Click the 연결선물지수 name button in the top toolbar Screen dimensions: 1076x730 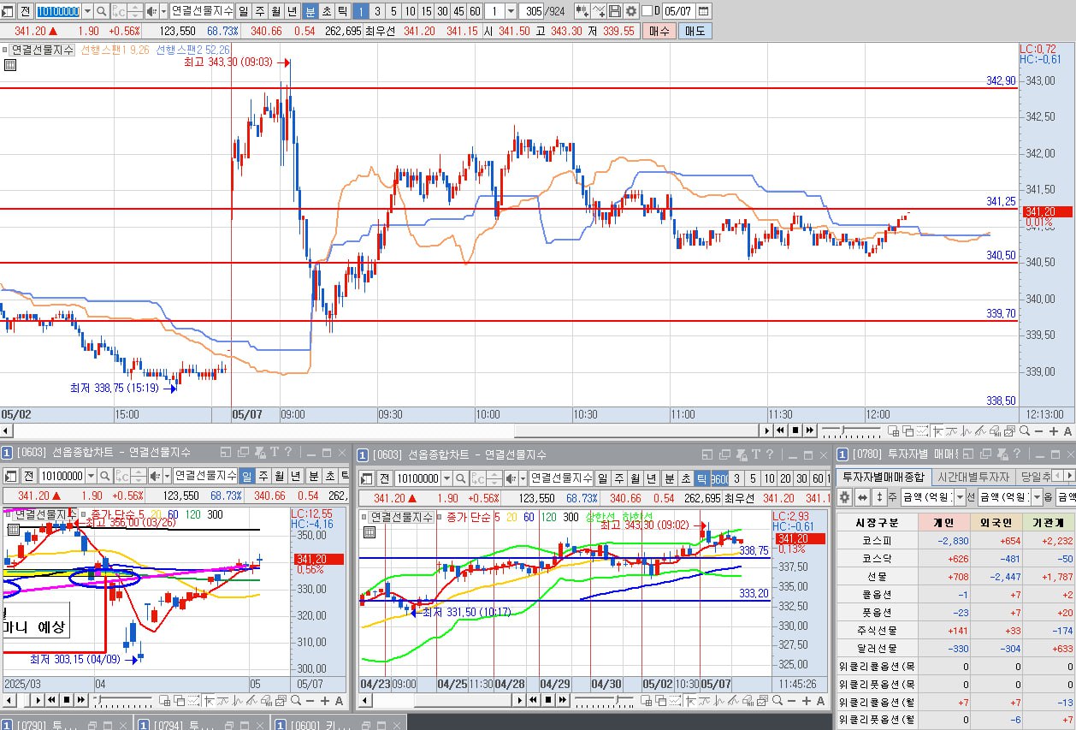(202, 11)
